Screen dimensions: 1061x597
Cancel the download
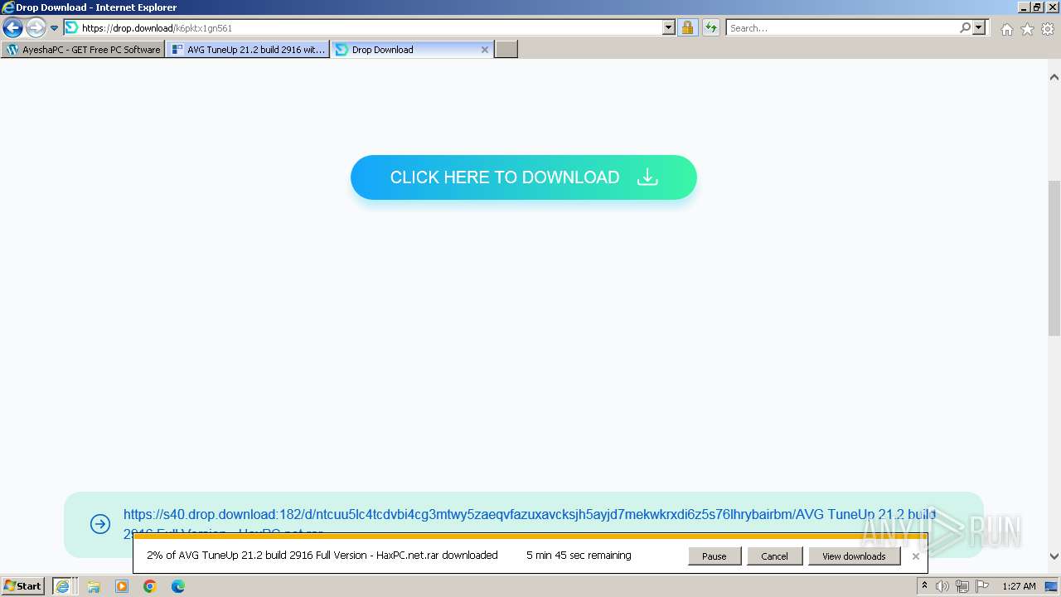pos(774,556)
